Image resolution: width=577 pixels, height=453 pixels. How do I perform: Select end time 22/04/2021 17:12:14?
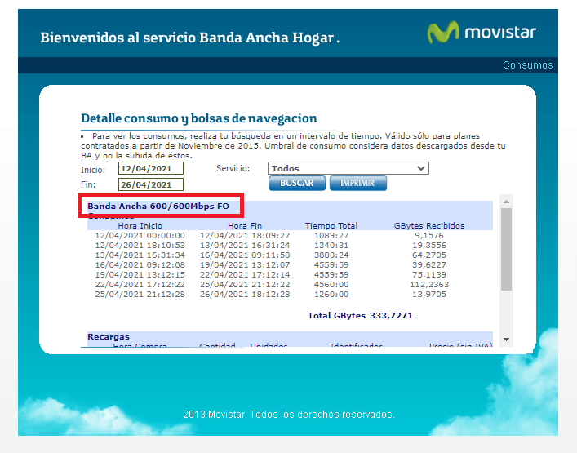point(245,275)
